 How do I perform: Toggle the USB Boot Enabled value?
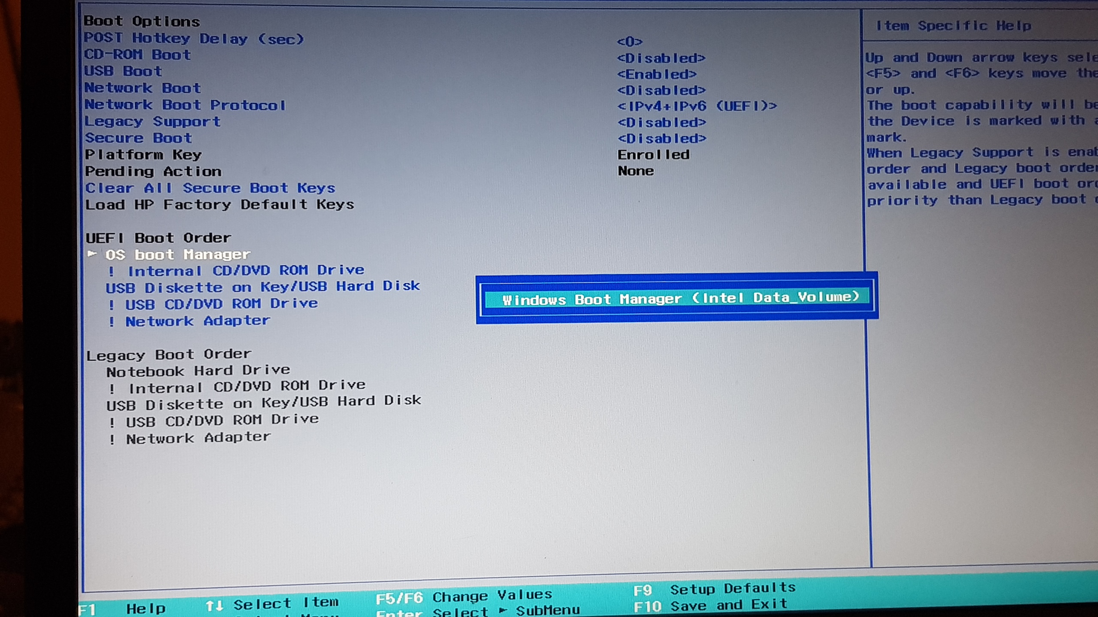(656, 74)
